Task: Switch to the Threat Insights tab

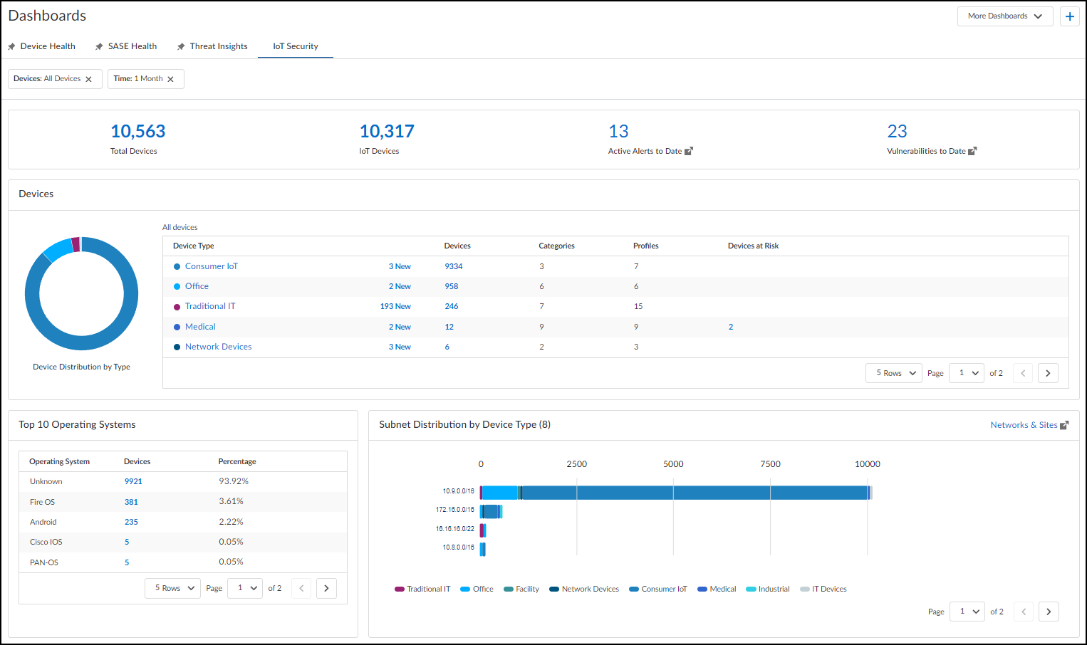Action: point(218,46)
